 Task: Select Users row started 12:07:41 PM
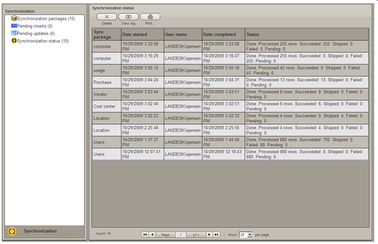point(230,154)
